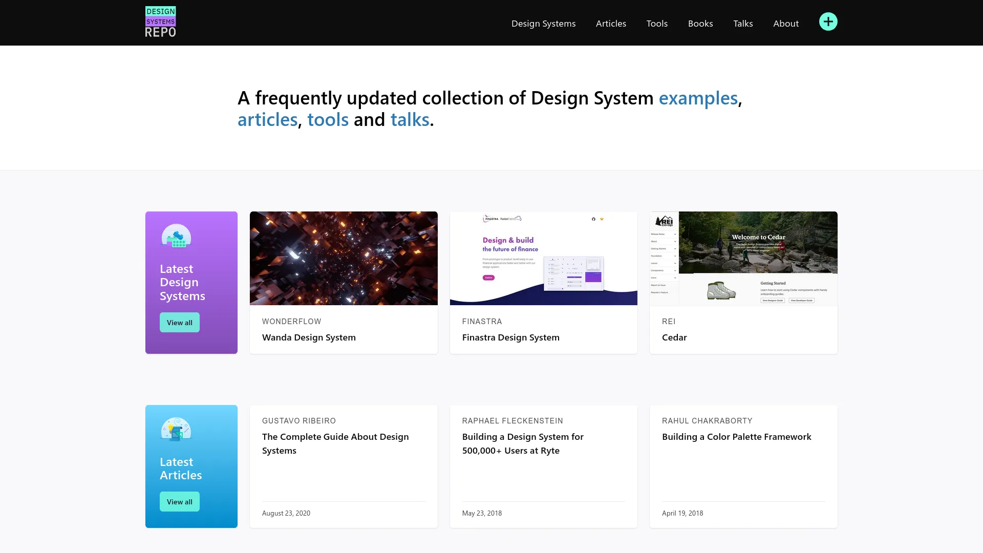
Task: Click the Latest Articles heading
Action: [x=181, y=469]
